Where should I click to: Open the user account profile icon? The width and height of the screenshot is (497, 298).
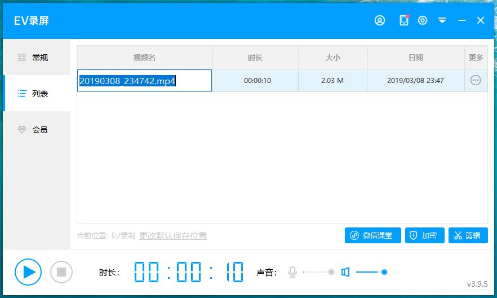coord(379,21)
